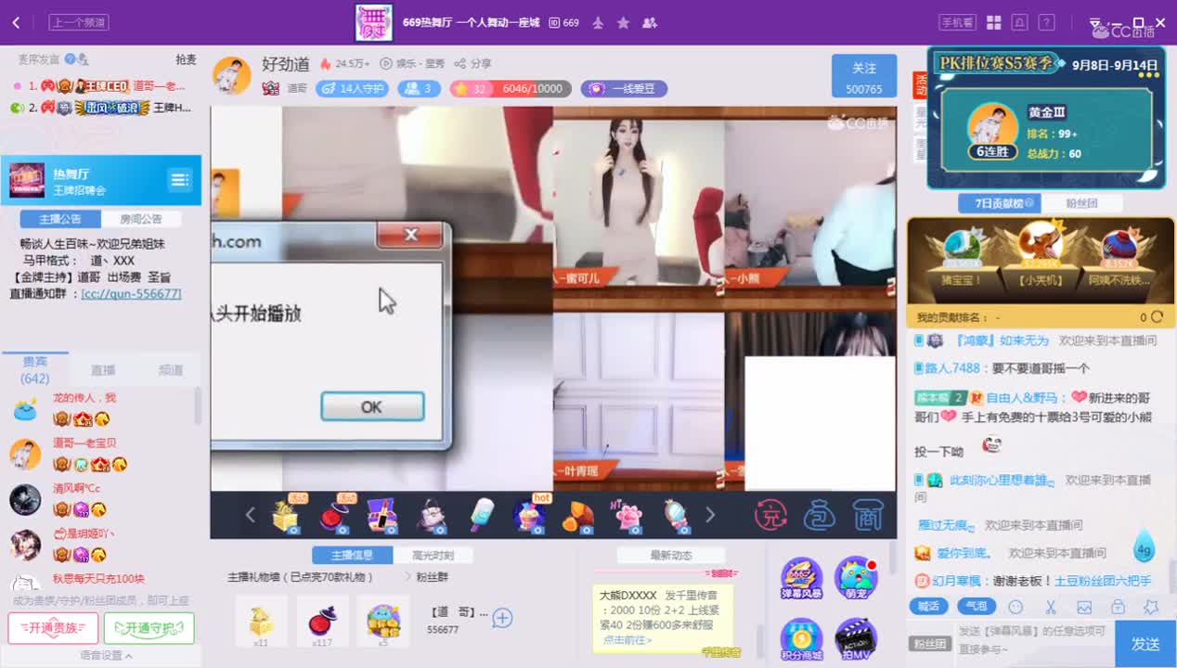
Task: Select the red compact gift
Action: [x=334, y=515]
